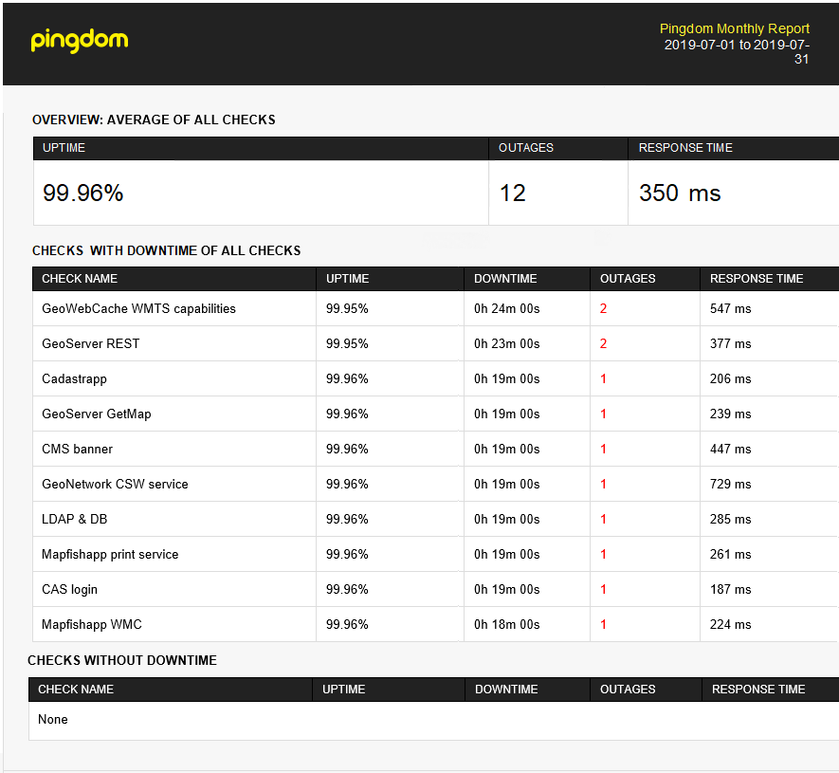Select response time 206 ms
Image resolution: width=839 pixels, height=773 pixels.
[730, 379]
